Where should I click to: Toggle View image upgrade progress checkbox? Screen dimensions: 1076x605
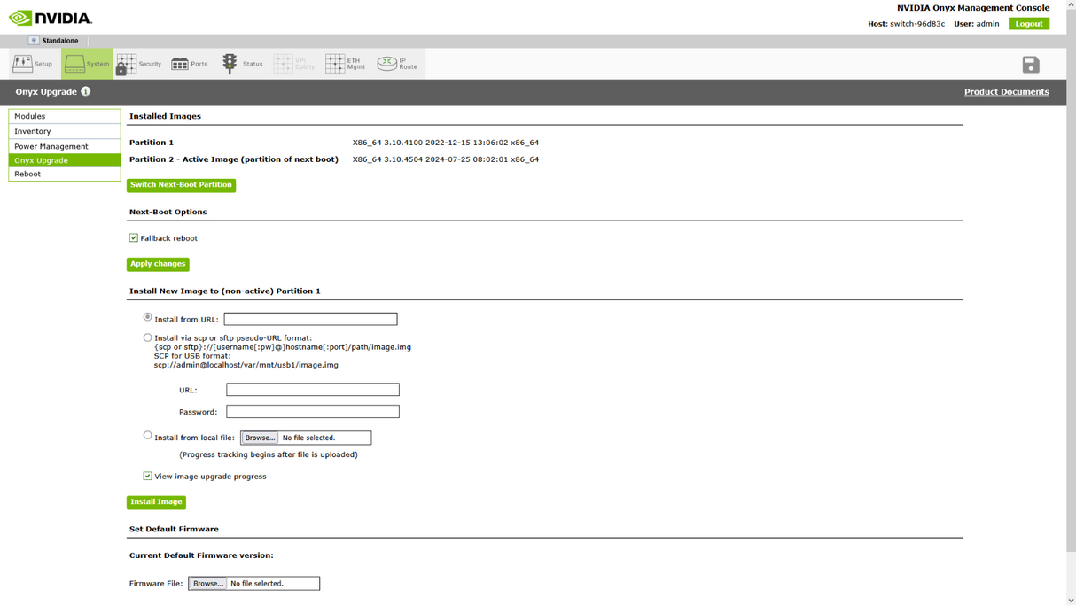pos(148,476)
